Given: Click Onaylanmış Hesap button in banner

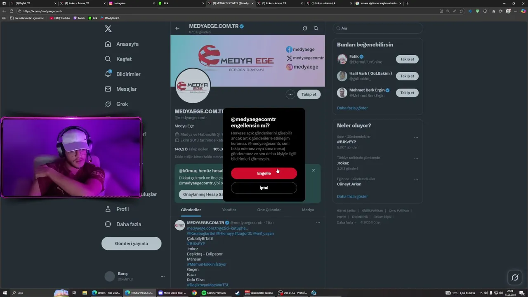Looking at the screenshot, I should click(202, 194).
